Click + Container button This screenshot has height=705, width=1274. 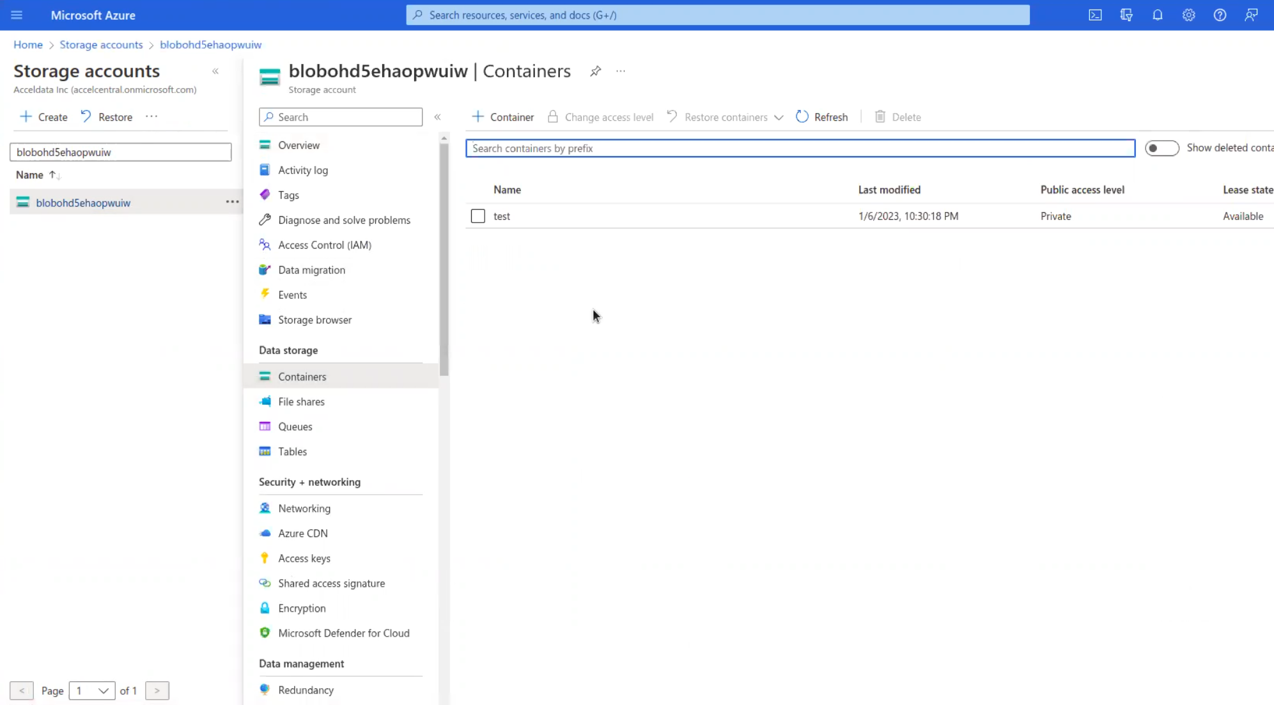coord(502,117)
